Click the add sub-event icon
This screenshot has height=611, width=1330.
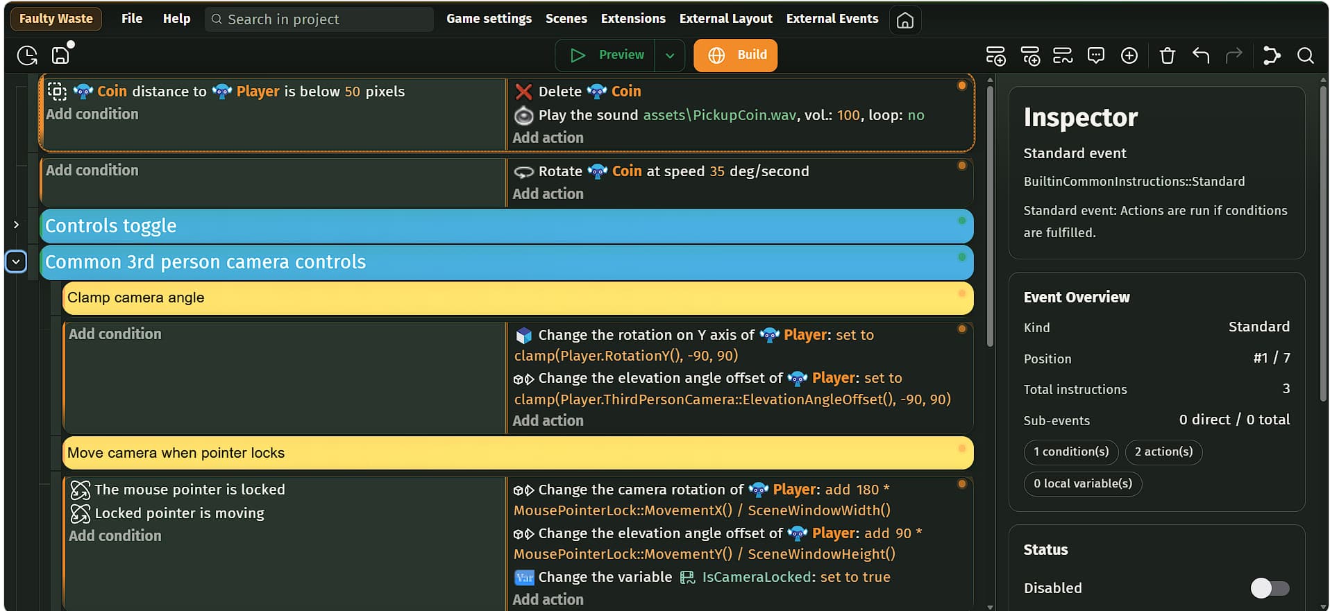pyautogui.click(x=1030, y=55)
